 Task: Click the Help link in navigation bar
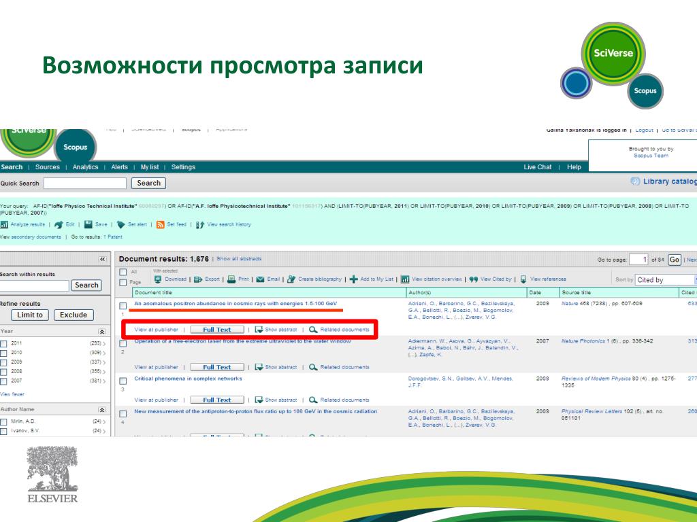click(x=574, y=167)
